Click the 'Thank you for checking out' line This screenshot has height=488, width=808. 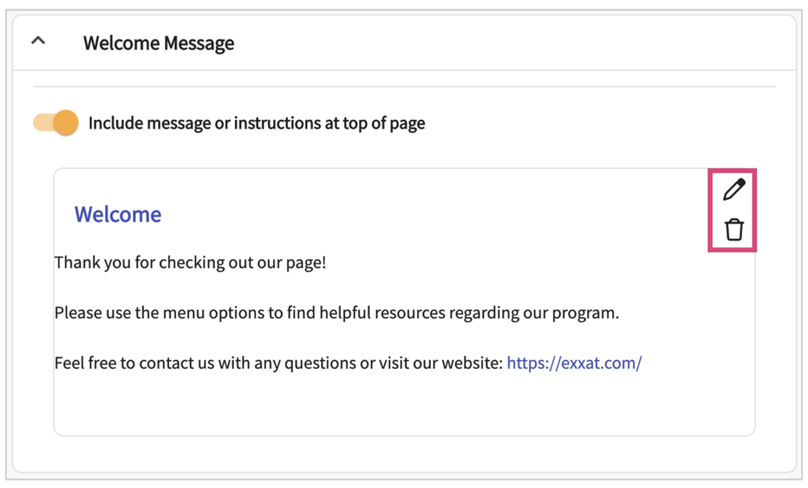click(190, 262)
